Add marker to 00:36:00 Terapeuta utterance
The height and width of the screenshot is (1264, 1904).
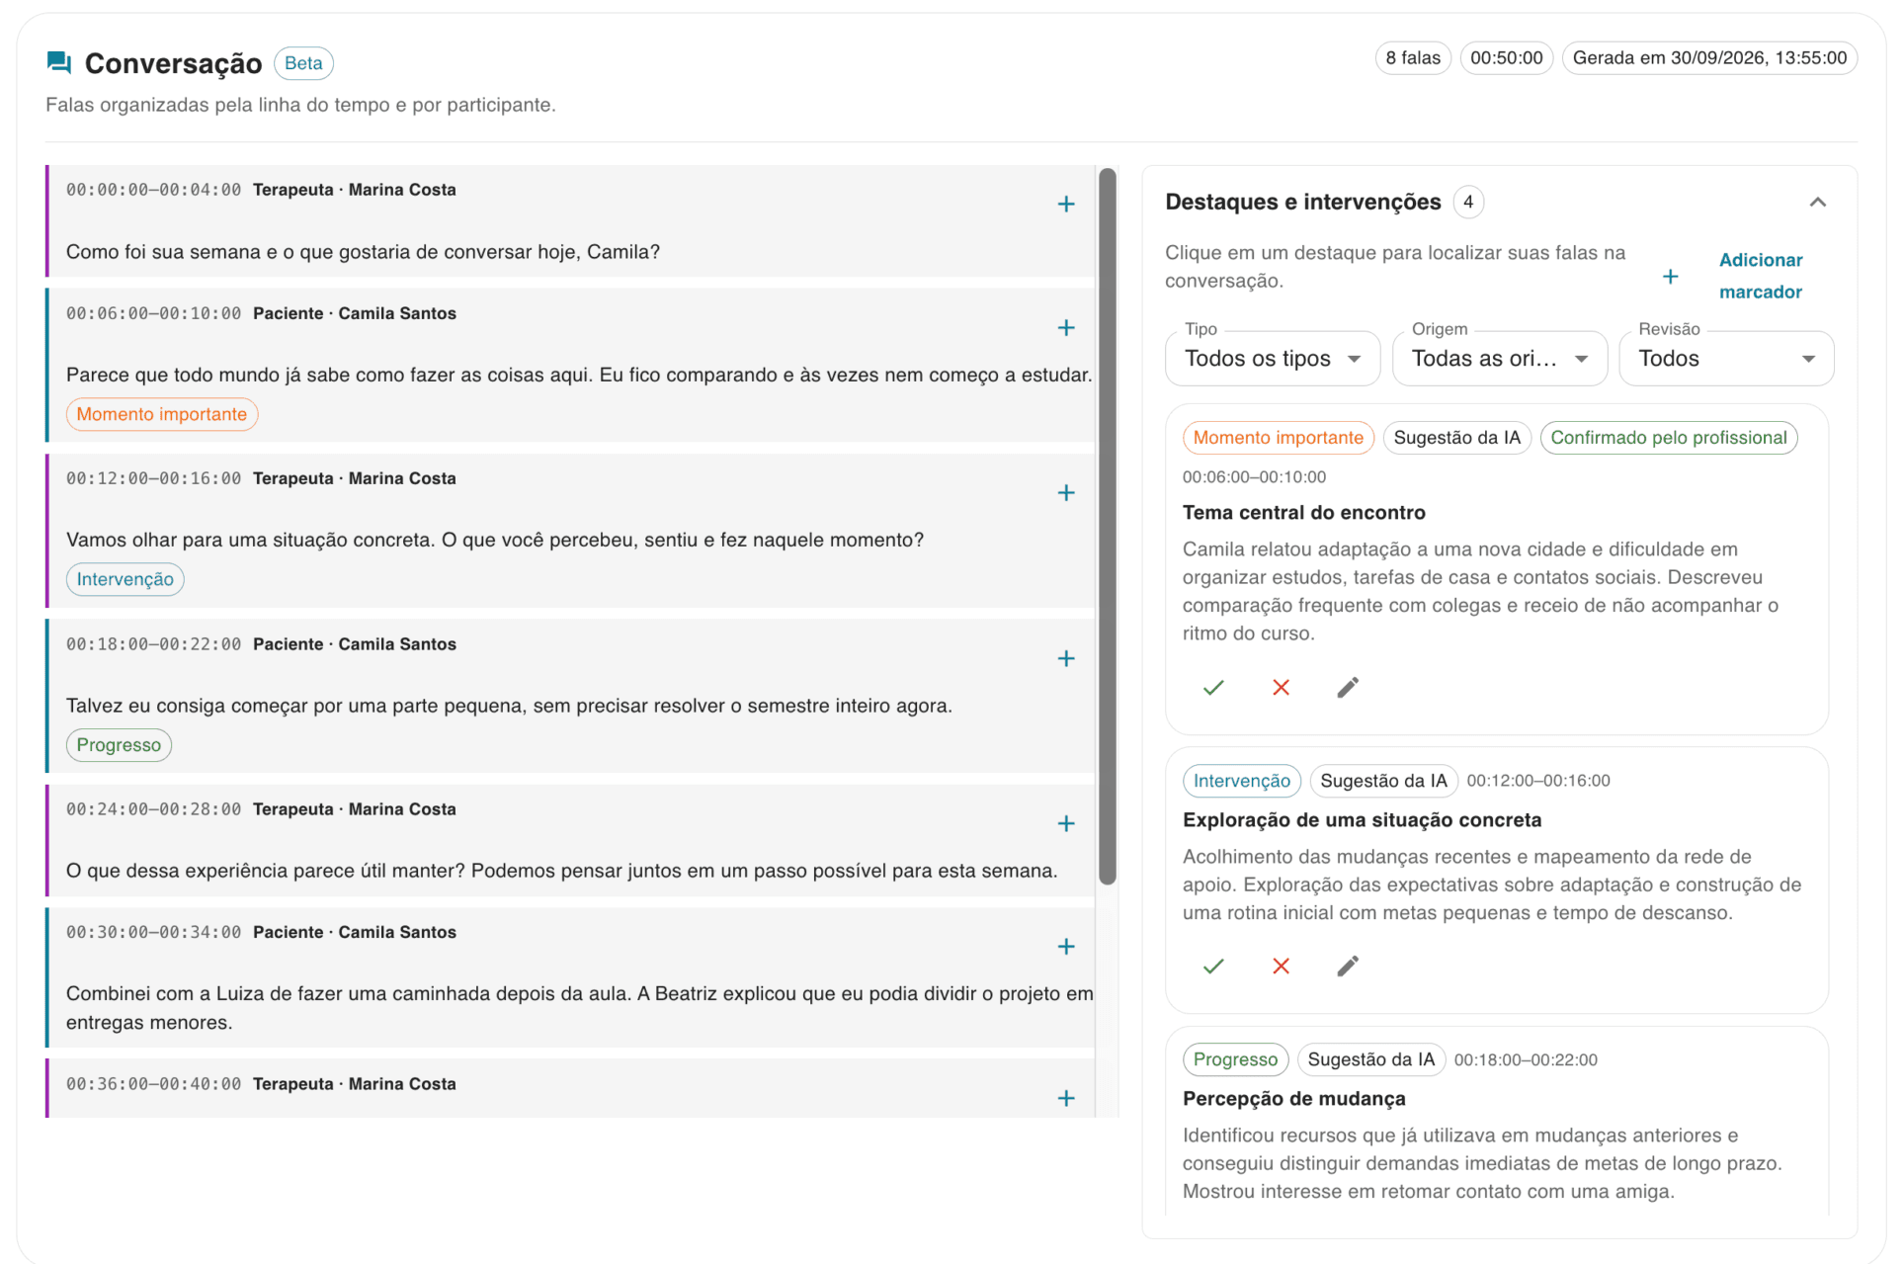1065,1099
